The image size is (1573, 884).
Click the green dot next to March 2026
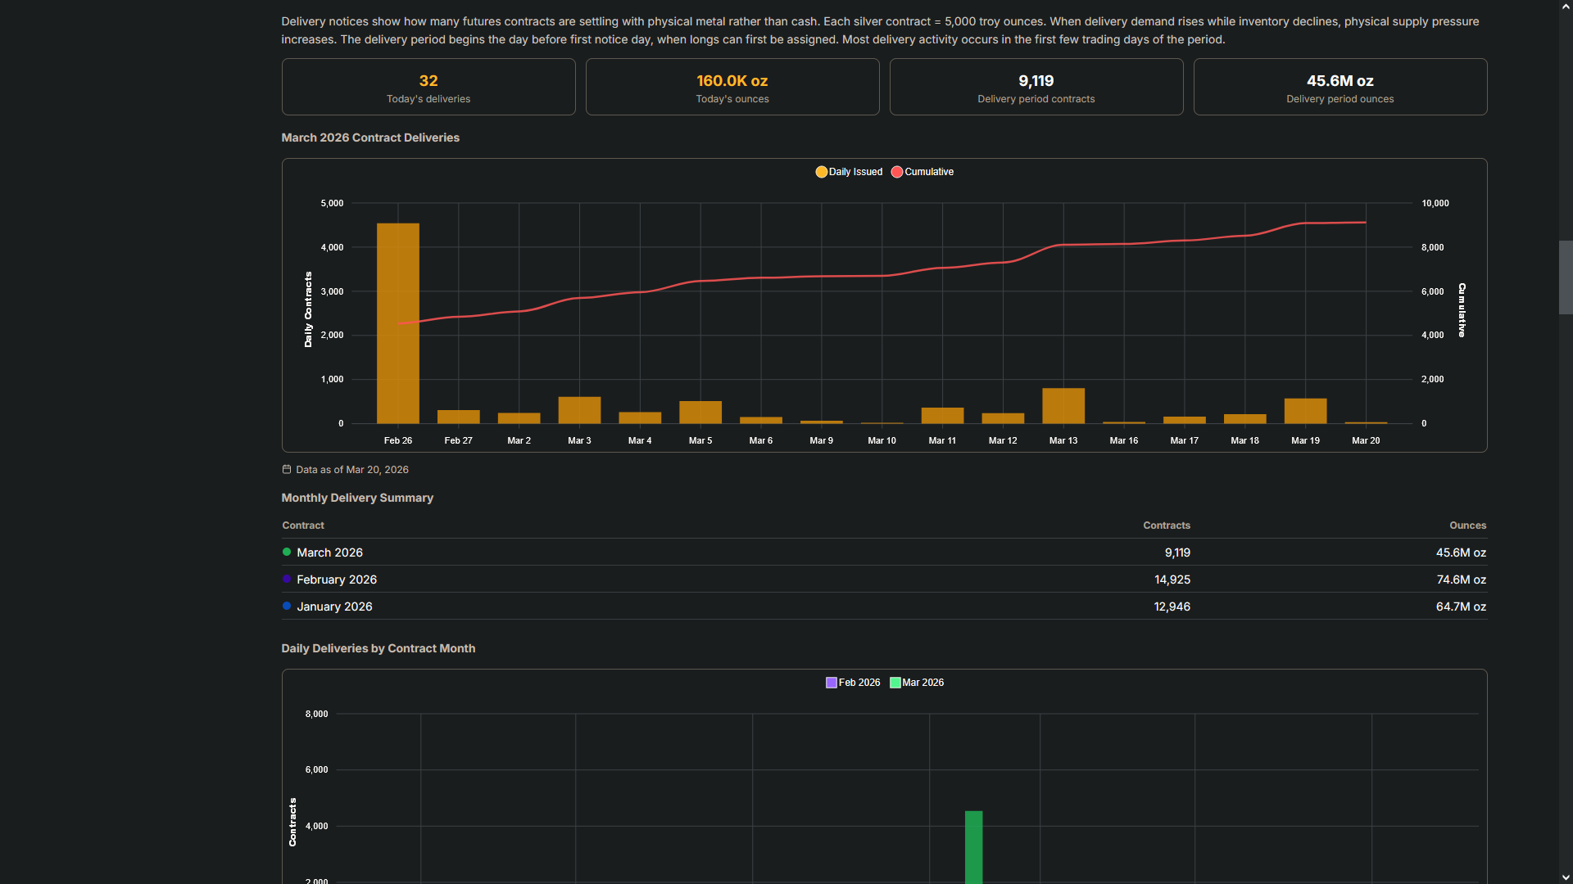coord(287,552)
